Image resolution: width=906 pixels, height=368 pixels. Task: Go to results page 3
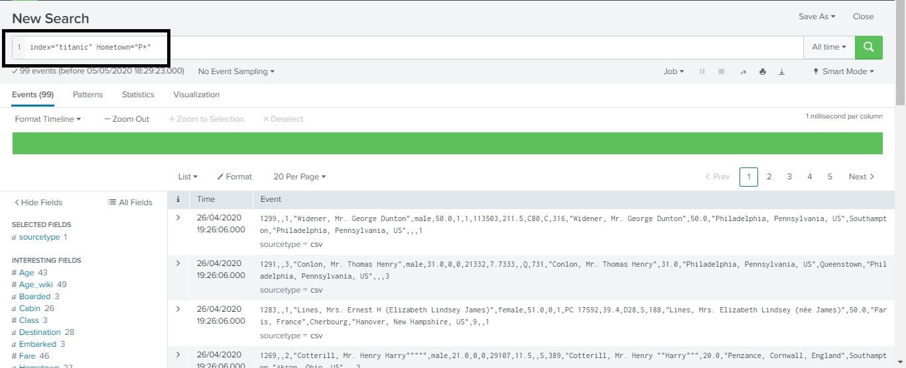click(x=789, y=177)
